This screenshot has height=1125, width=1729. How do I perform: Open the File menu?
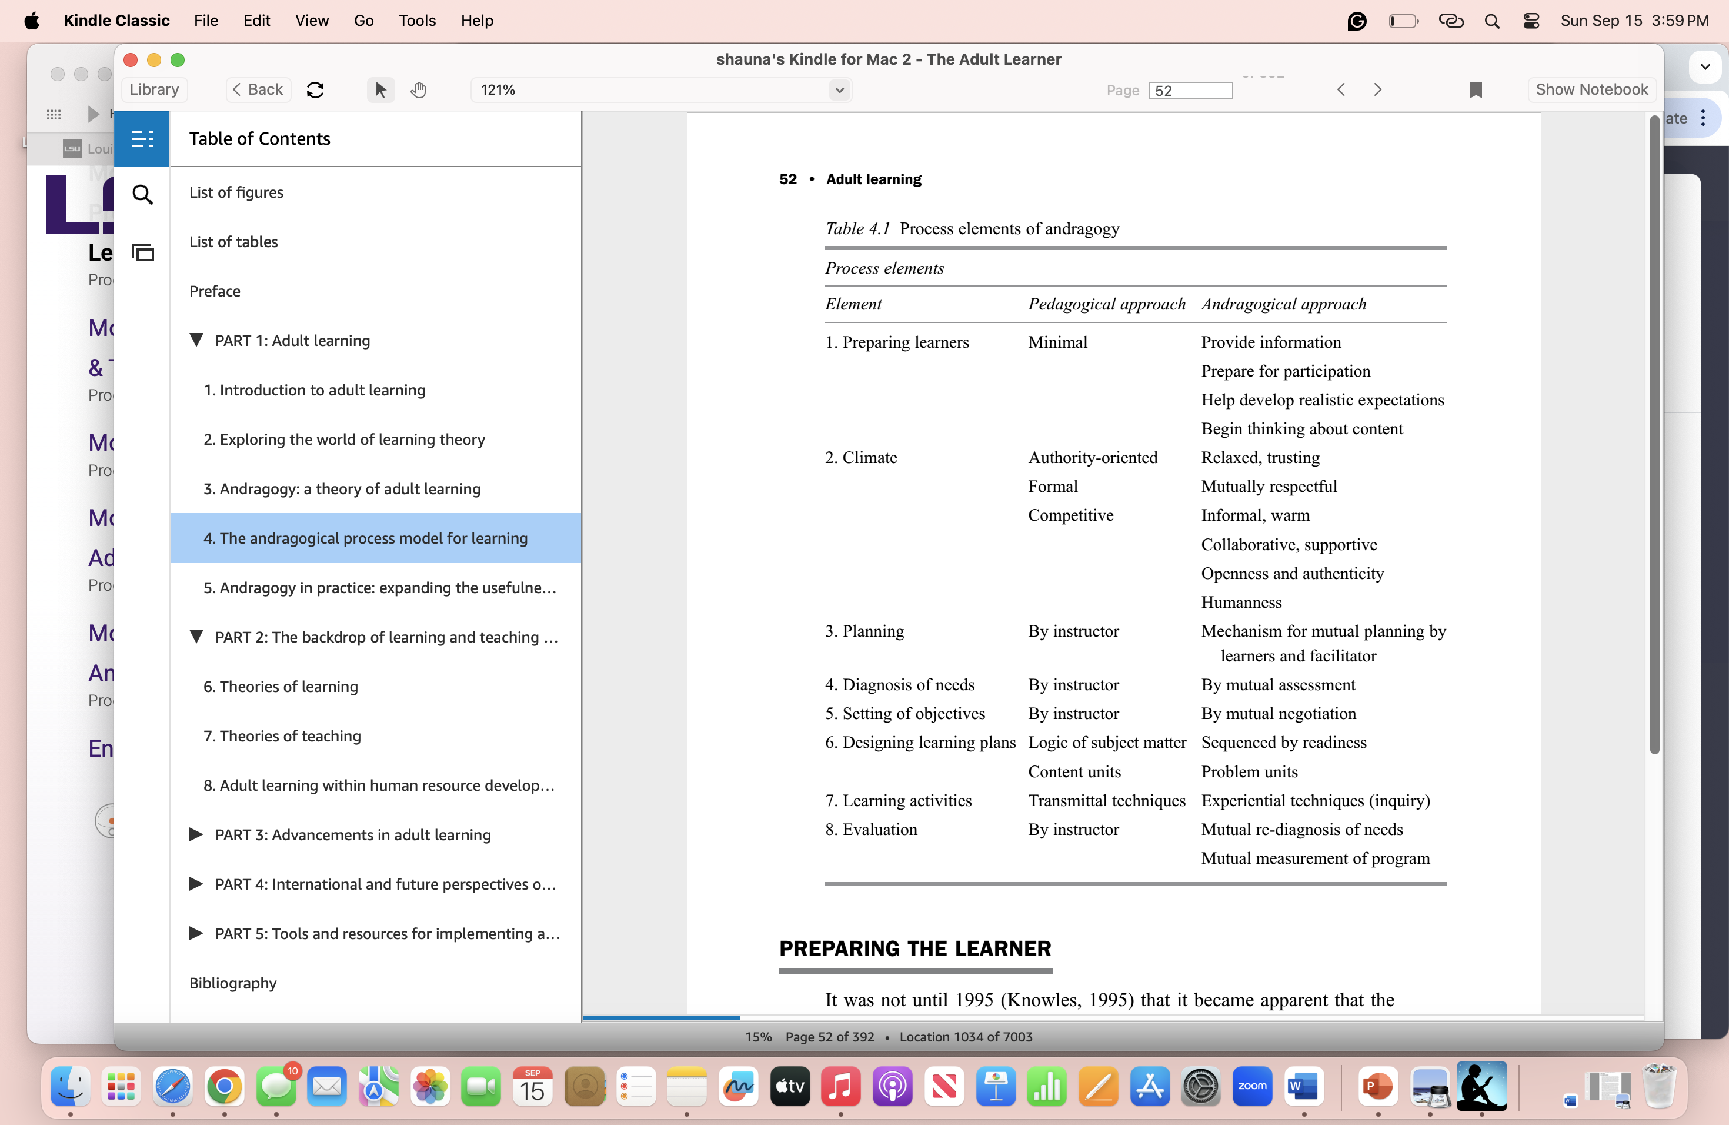pyautogui.click(x=206, y=21)
